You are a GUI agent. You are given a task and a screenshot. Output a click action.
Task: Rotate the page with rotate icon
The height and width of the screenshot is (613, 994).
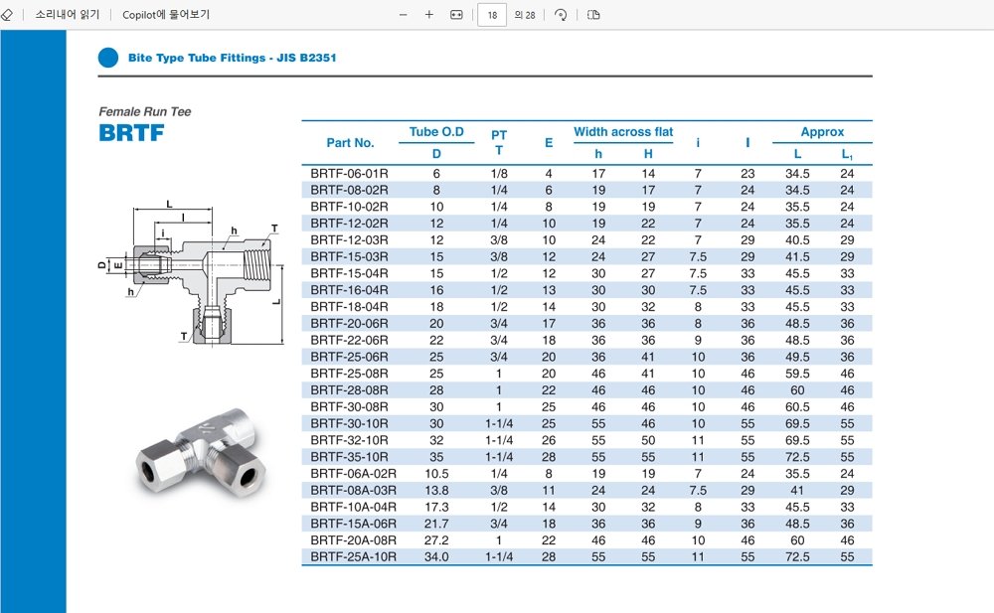click(x=561, y=15)
